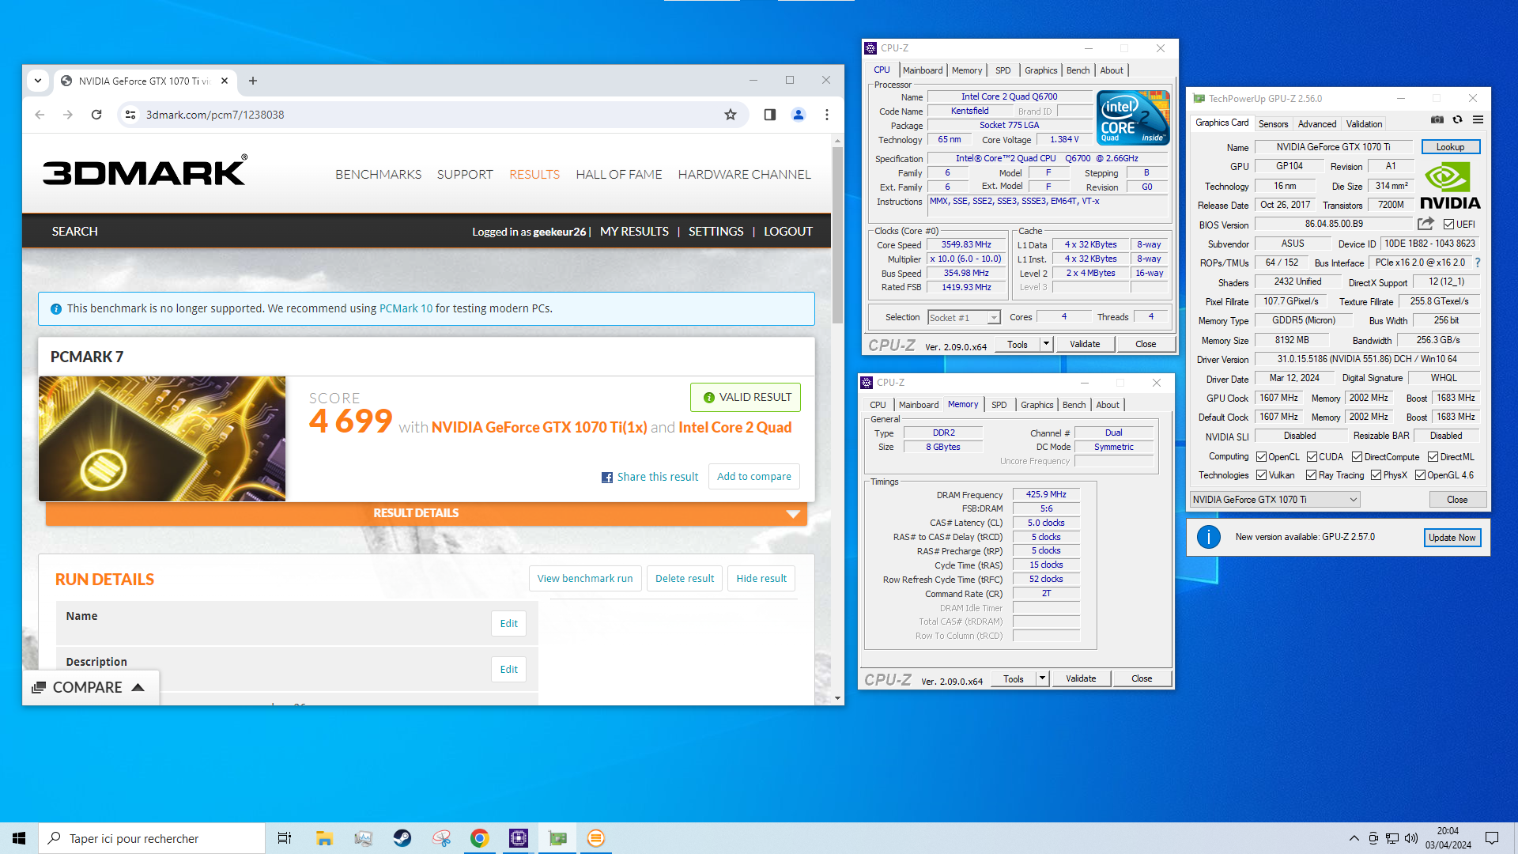Toggle the OpenGL 4.6 checkbox
The image size is (1518, 854).
coord(1420,475)
